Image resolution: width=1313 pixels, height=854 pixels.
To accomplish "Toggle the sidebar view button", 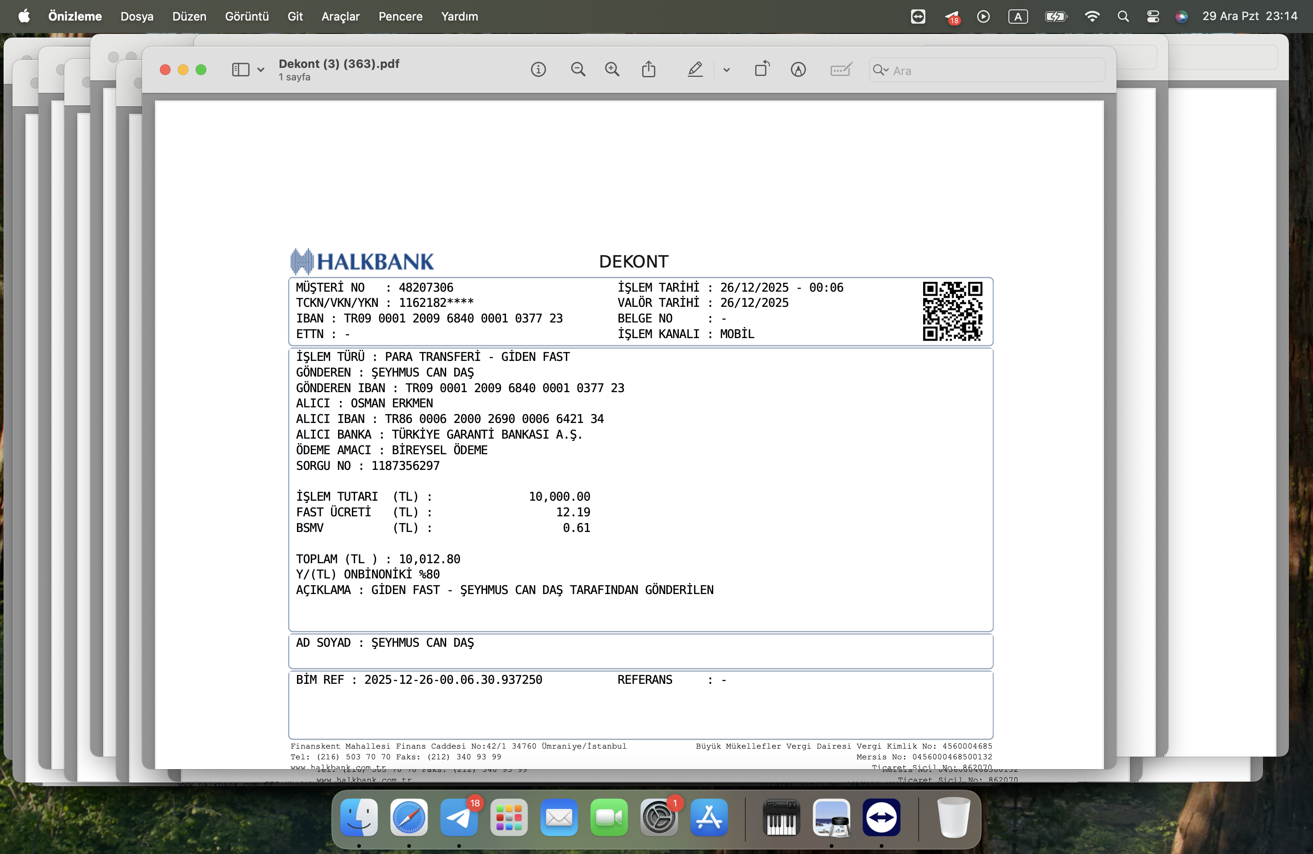I will coord(241,70).
